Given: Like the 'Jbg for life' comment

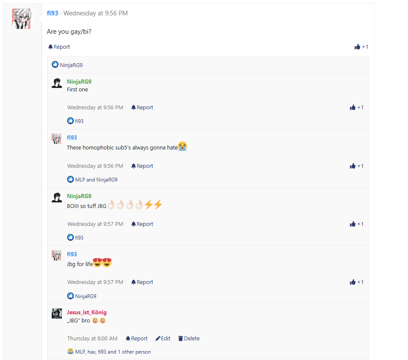Looking at the screenshot, I should click(356, 282).
